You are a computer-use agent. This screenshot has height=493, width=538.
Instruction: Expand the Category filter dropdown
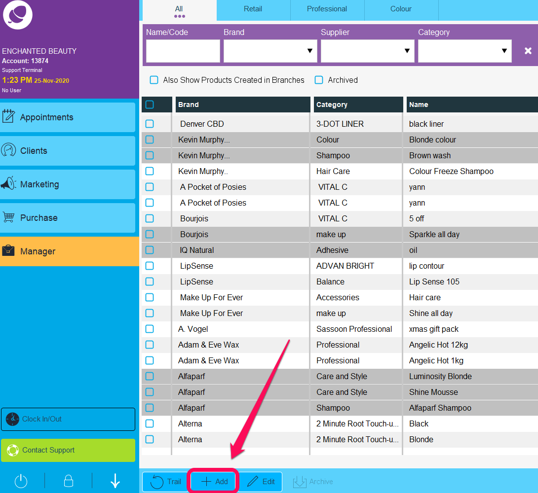click(464, 51)
